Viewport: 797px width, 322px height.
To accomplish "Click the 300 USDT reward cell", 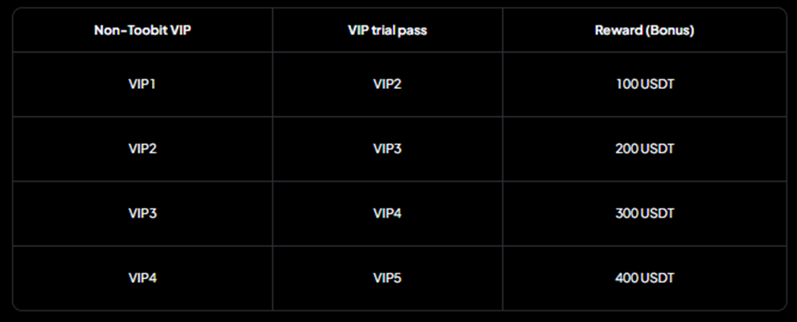I will (644, 213).
